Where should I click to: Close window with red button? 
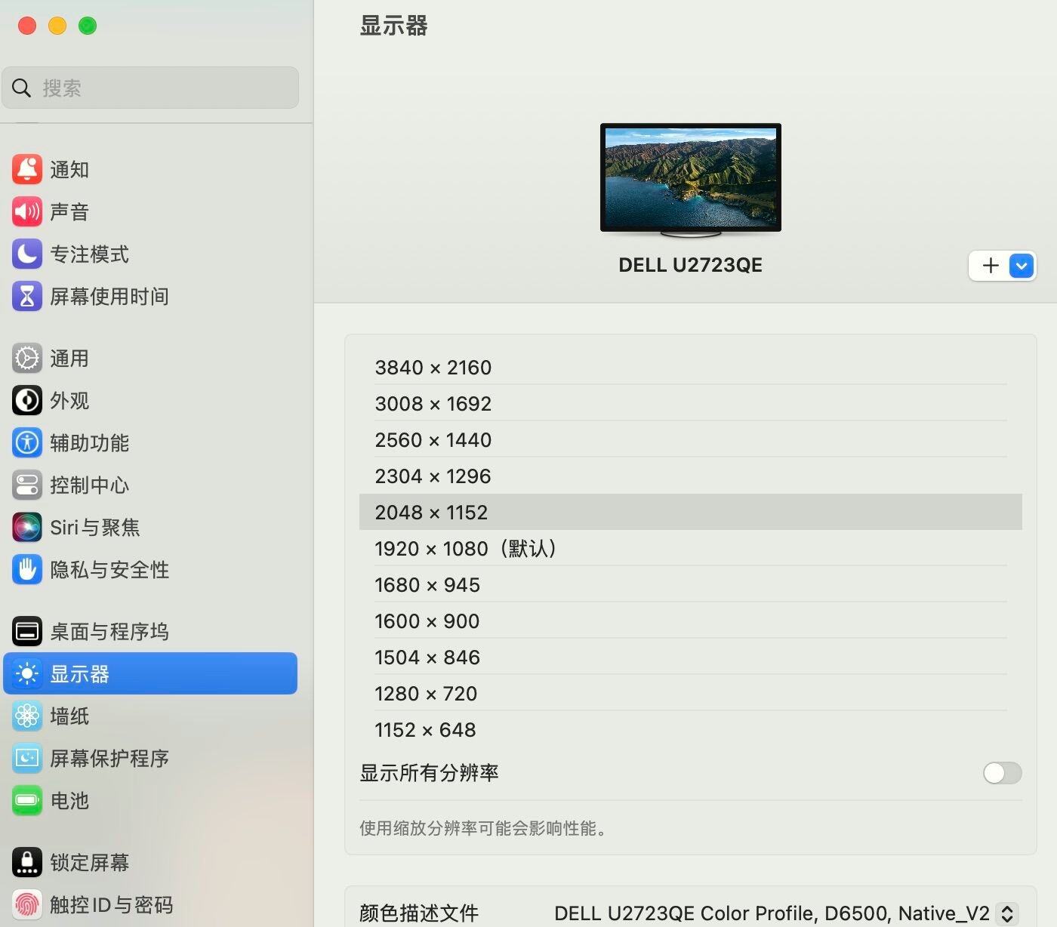click(x=27, y=26)
